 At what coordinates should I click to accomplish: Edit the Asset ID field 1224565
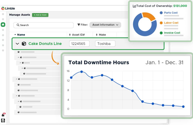click(x=79, y=44)
